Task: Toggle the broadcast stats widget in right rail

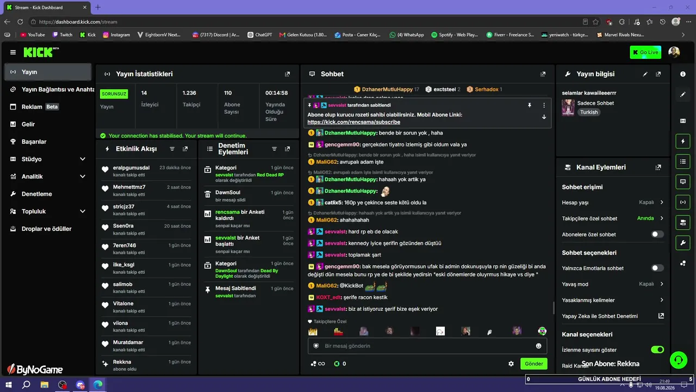Action: point(683,202)
